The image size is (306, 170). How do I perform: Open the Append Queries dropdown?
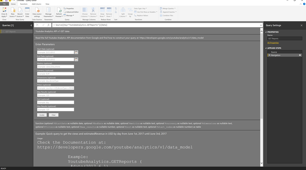point(168,12)
